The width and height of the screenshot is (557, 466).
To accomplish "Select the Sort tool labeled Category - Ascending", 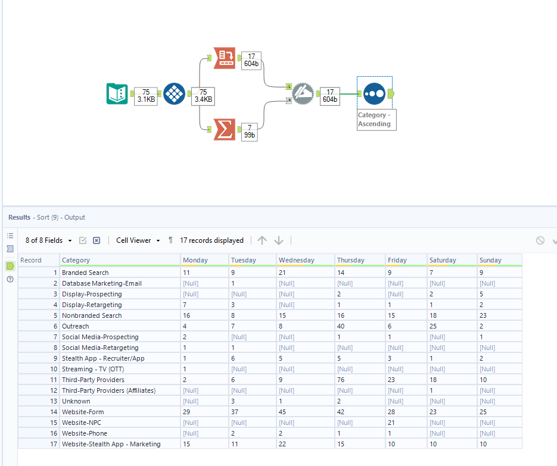I will click(375, 93).
